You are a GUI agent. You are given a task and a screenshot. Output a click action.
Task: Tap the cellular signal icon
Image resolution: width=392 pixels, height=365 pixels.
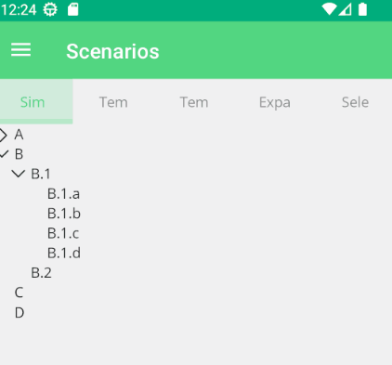[345, 9]
